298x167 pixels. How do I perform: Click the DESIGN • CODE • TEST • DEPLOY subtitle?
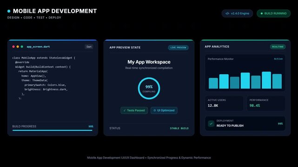[34, 18]
